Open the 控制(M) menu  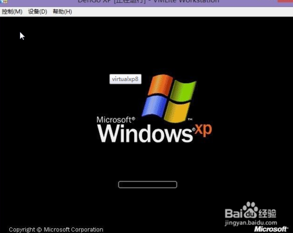pos(12,12)
